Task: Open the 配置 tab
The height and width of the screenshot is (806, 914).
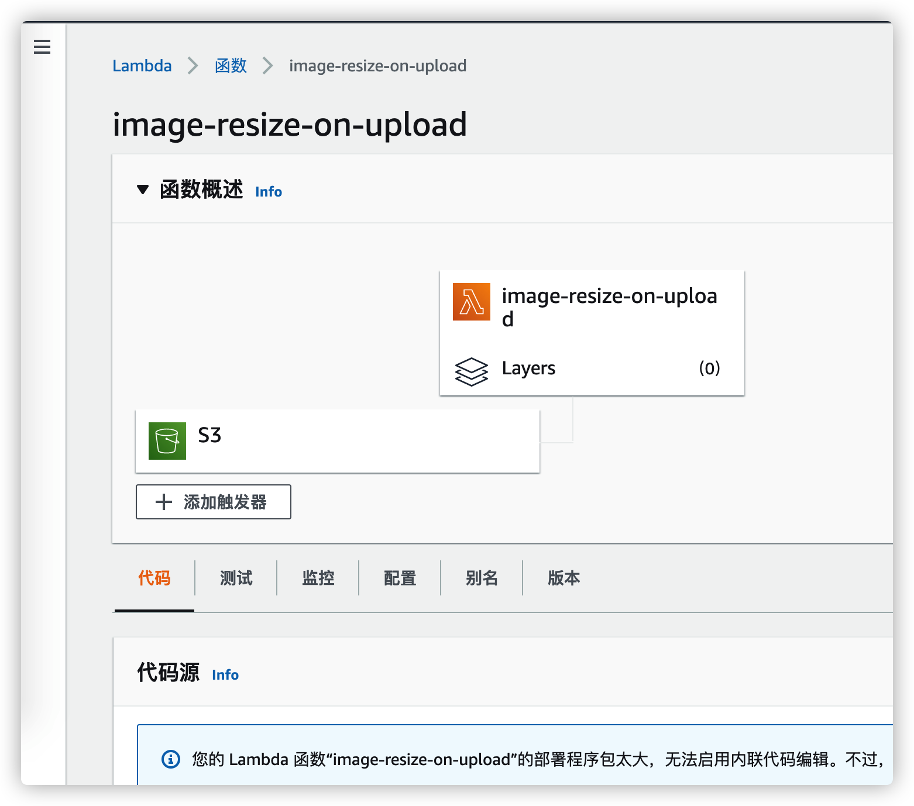Action: pos(400,578)
